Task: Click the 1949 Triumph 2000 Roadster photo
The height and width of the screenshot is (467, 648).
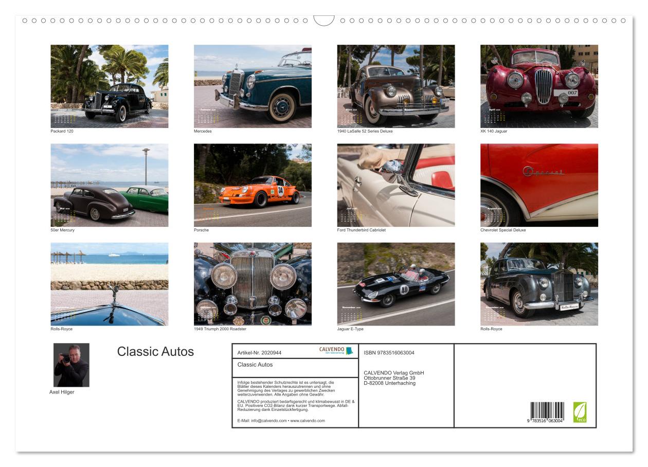Action: 253,284
